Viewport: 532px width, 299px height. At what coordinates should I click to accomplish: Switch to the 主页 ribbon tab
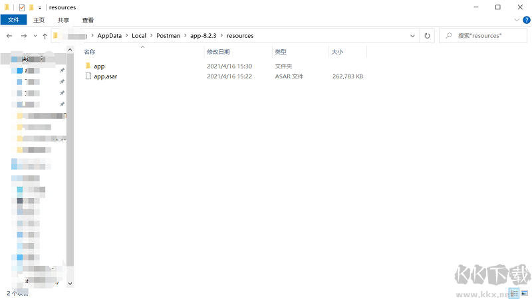coord(39,20)
